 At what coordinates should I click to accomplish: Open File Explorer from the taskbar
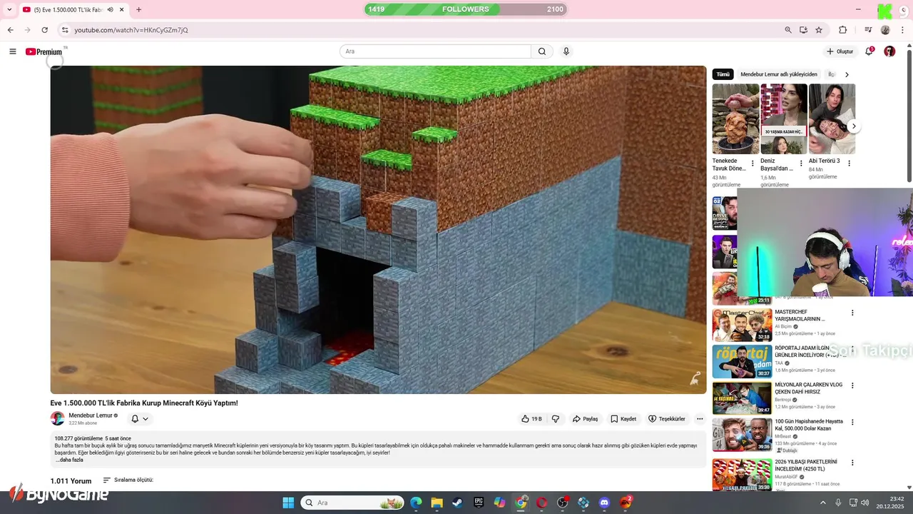pos(437,503)
